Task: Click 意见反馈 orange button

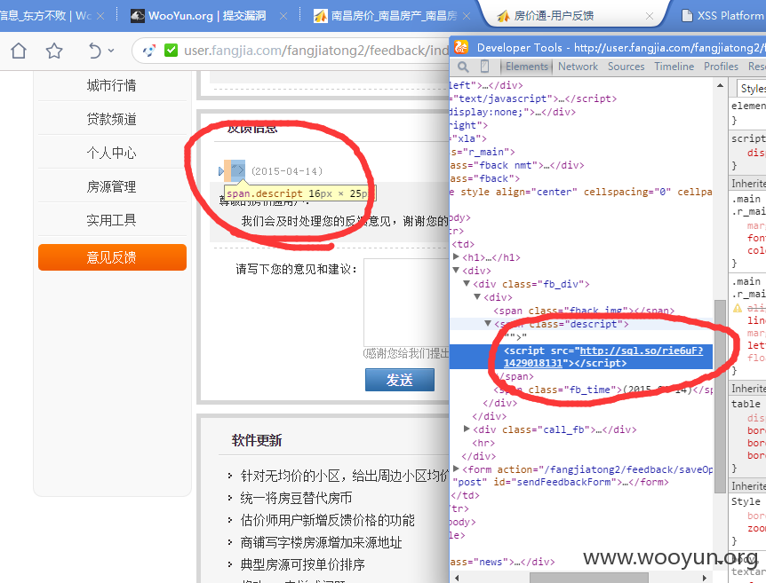Action: click(x=112, y=257)
